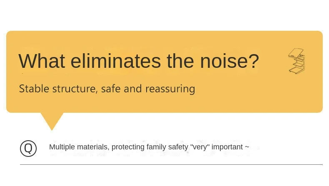
Task: Click the word "What" in the heading
Action: [42, 61]
